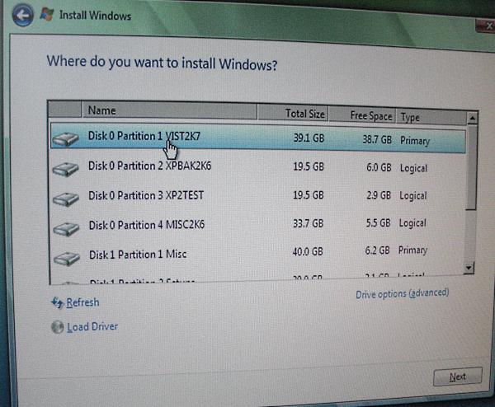Click the 19.5 GB size of XPBAK2K6 row
Screen dimensions: 495x407
coord(309,166)
